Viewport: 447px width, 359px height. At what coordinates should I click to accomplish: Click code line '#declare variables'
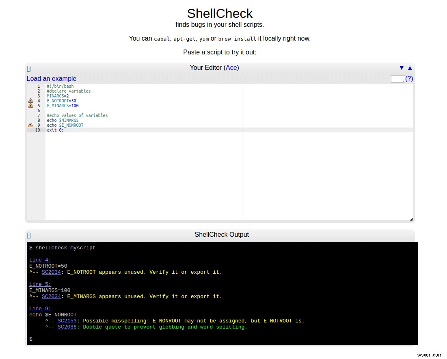click(x=69, y=91)
